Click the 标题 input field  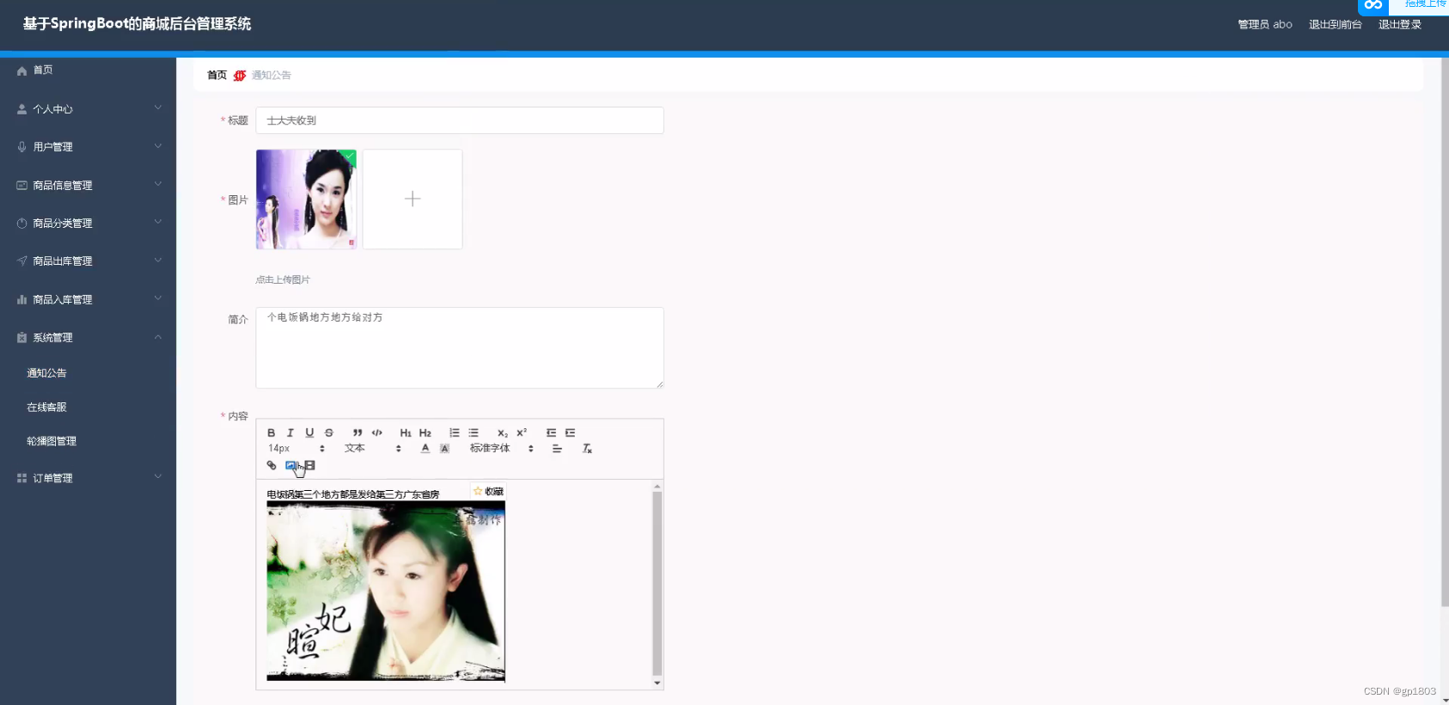pyautogui.click(x=460, y=120)
